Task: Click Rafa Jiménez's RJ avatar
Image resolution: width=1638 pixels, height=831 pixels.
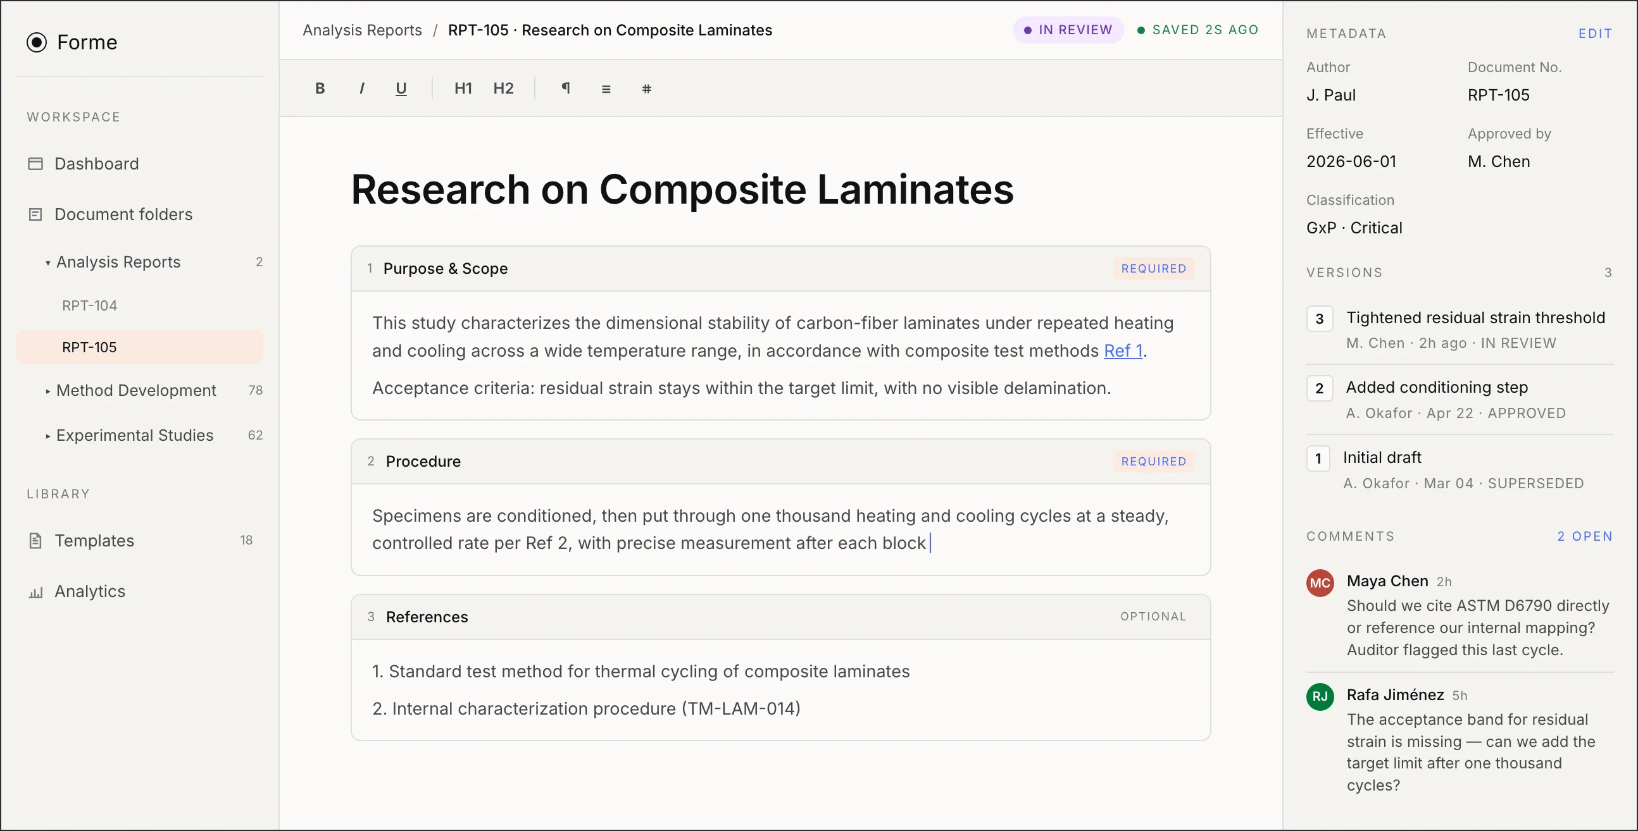Action: click(1320, 697)
